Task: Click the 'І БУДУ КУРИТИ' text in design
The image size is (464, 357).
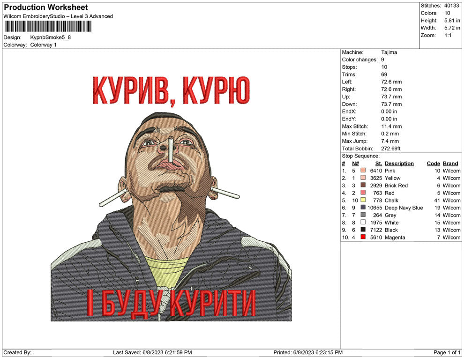Action: click(x=171, y=304)
